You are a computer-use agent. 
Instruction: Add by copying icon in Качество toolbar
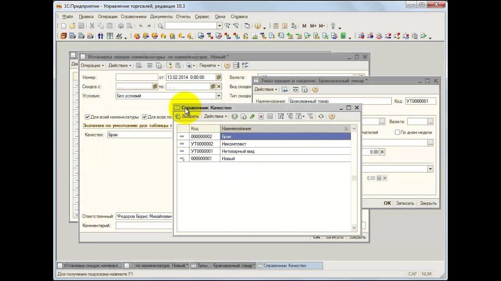pos(243,116)
